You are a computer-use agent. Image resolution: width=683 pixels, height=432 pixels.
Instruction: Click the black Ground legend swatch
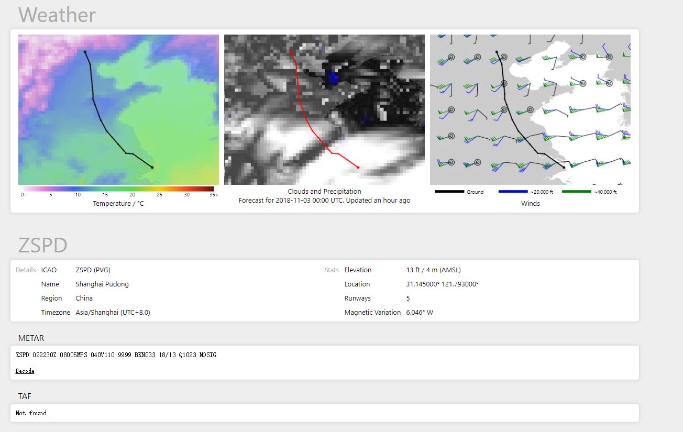(449, 192)
